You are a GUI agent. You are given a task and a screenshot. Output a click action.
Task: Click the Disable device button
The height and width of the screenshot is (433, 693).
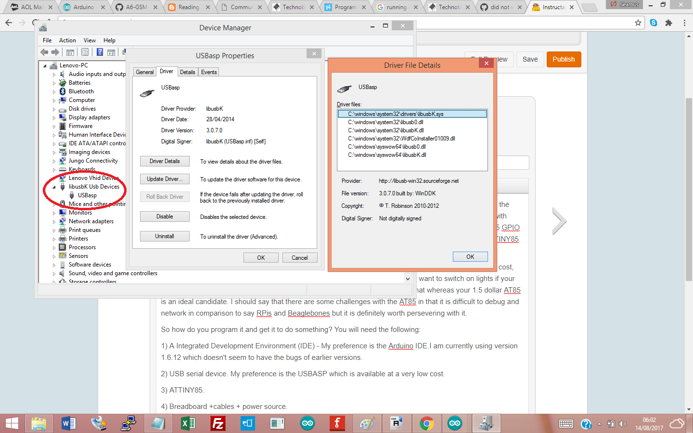coord(165,216)
